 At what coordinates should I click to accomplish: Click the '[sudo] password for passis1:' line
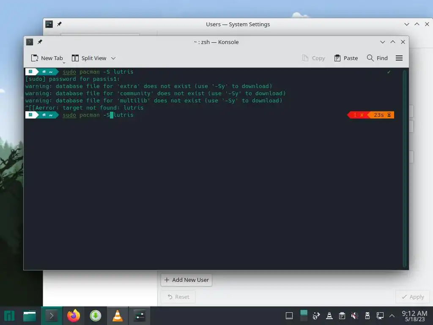coord(73,79)
